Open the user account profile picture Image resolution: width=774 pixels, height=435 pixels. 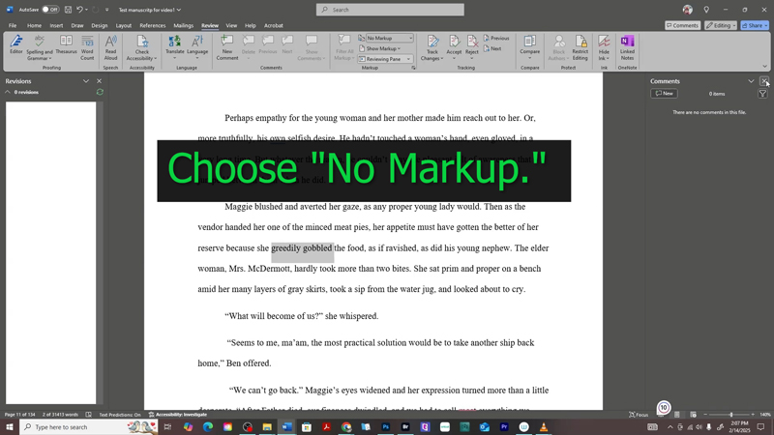(x=688, y=10)
